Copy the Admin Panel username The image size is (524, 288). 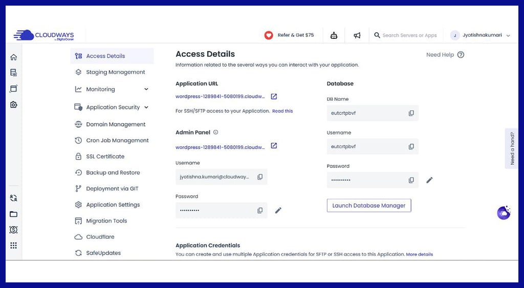click(260, 177)
